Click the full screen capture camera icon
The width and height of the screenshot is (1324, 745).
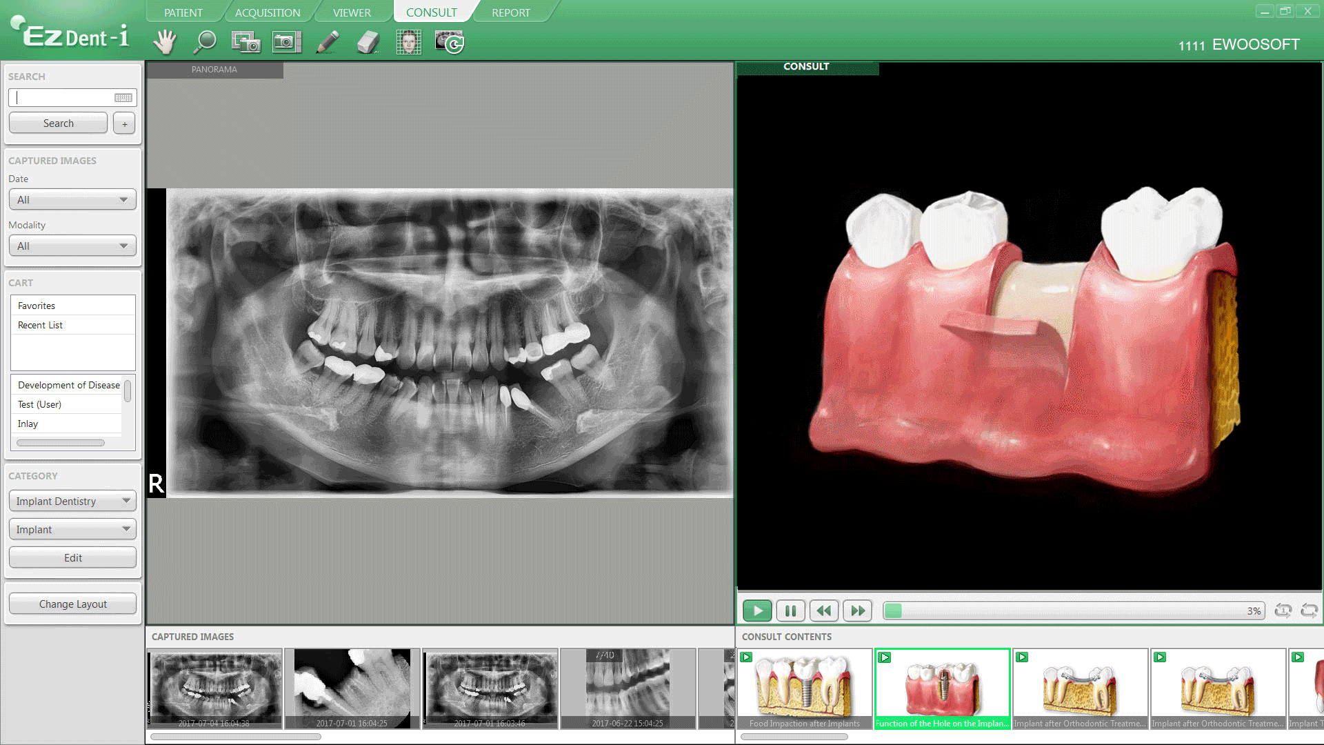[x=286, y=43]
